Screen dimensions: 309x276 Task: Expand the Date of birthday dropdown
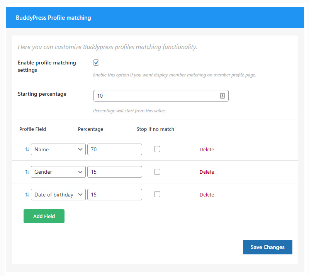click(x=58, y=195)
